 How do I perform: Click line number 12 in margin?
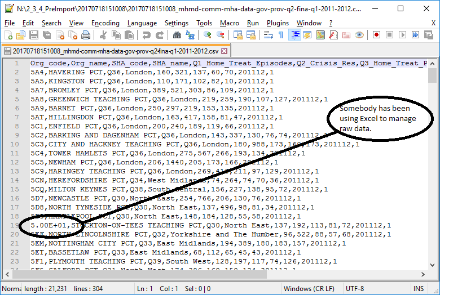coord(15,162)
